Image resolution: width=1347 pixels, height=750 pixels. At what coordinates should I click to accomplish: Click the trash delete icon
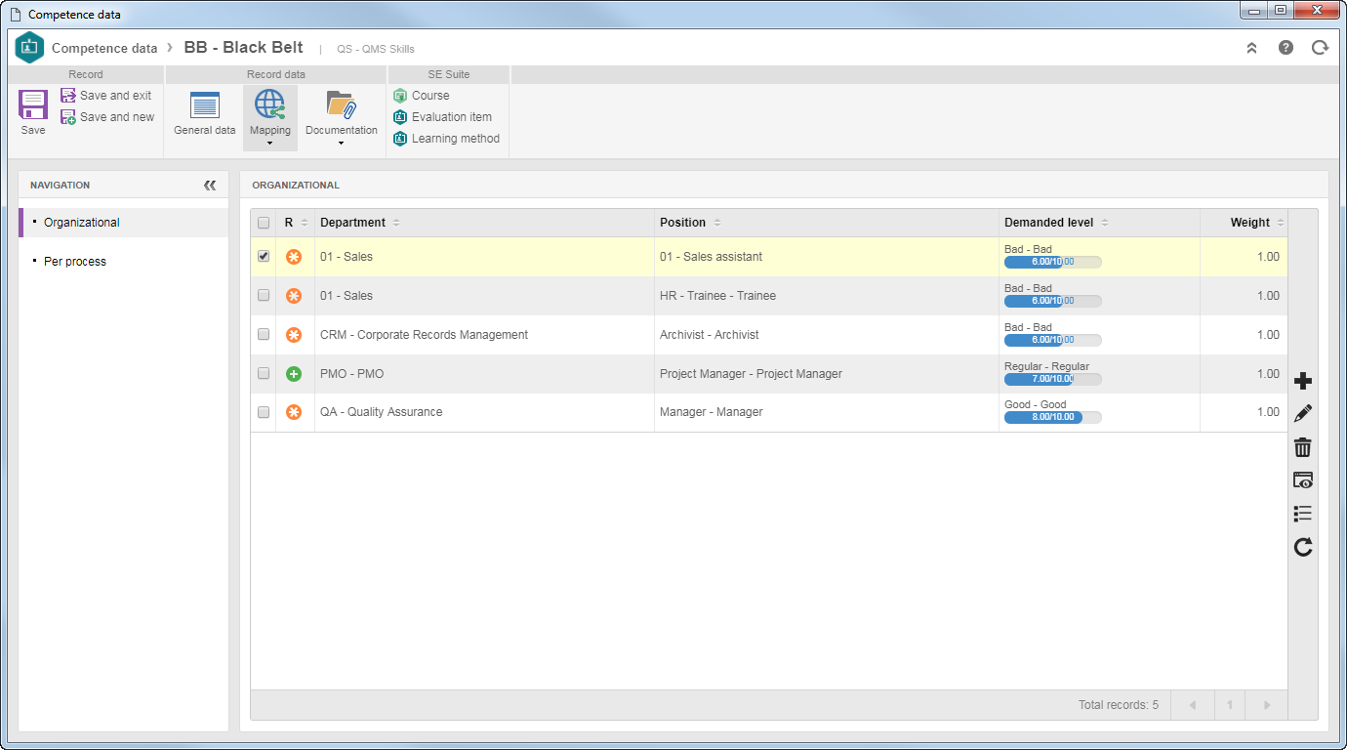(1302, 447)
